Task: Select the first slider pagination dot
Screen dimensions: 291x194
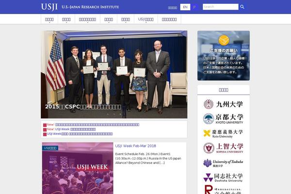Action: (108, 114)
